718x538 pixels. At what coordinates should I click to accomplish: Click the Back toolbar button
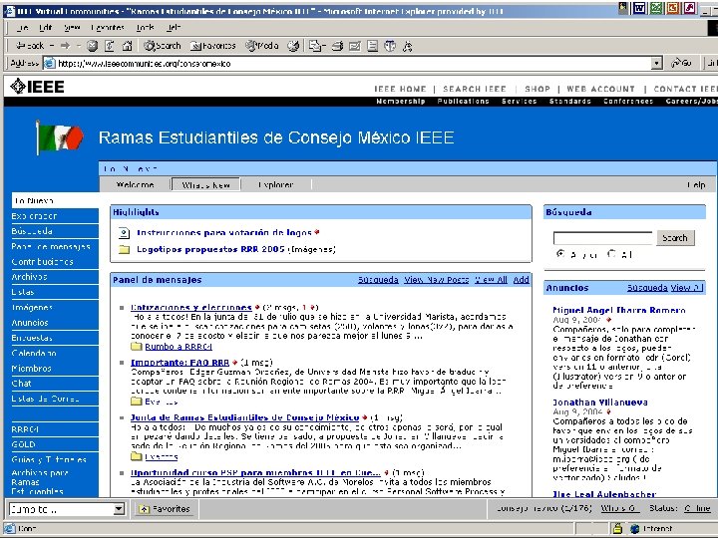coord(30,46)
